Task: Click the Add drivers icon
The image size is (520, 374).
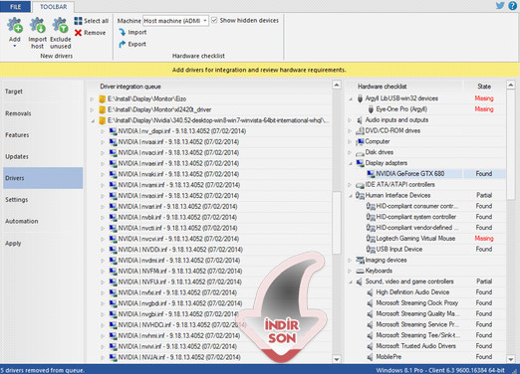Action: pos(15,26)
